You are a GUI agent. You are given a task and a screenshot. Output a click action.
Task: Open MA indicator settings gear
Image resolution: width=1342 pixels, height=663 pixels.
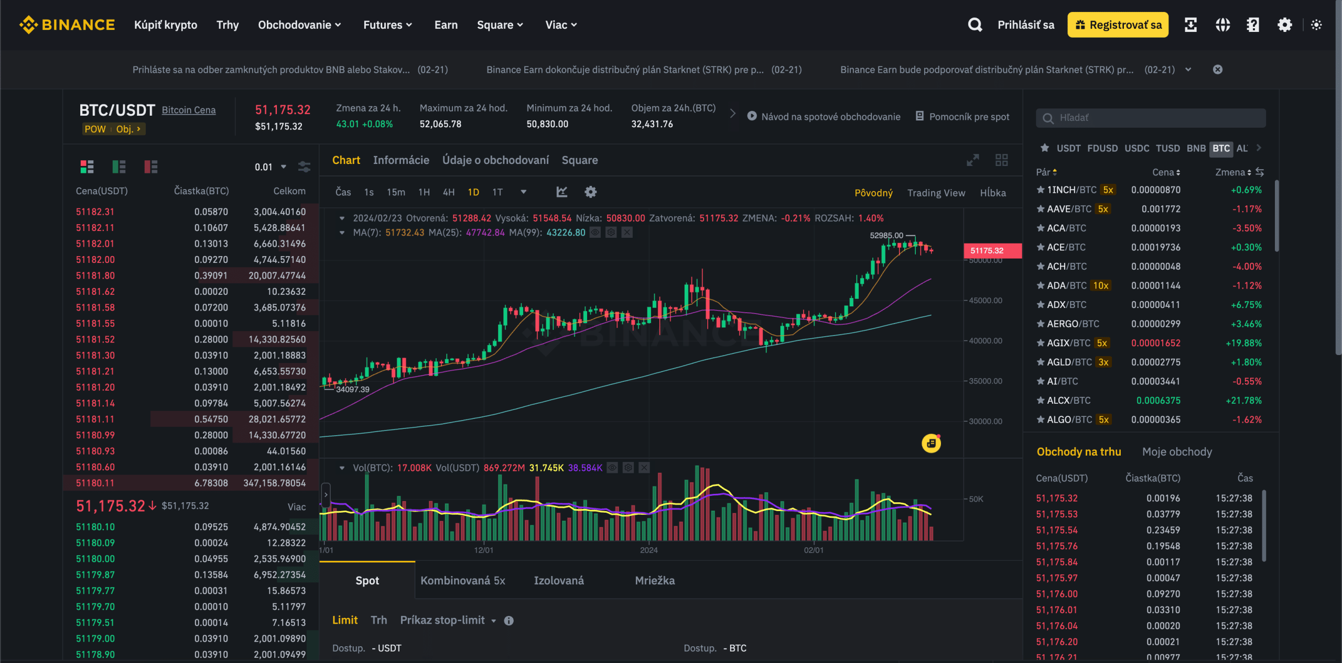[x=611, y=232]
